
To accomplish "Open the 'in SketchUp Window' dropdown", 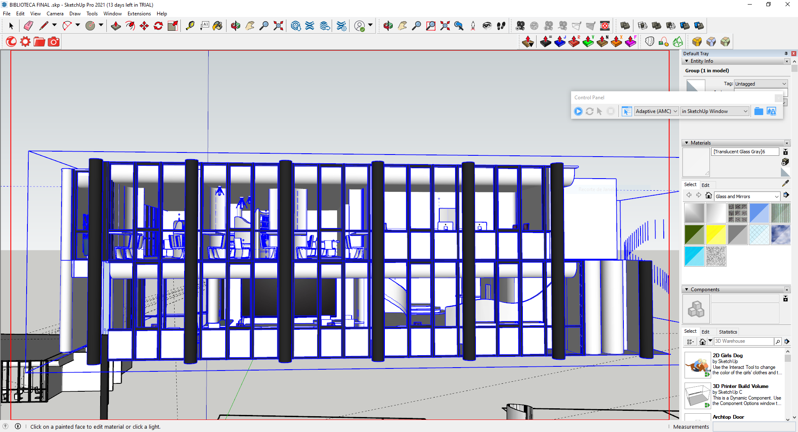I will pos(714,111).
